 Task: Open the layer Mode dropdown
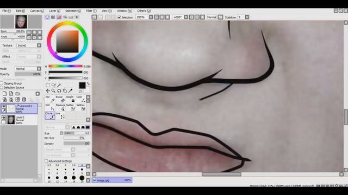pyautogui.click(x=39, y=69)
